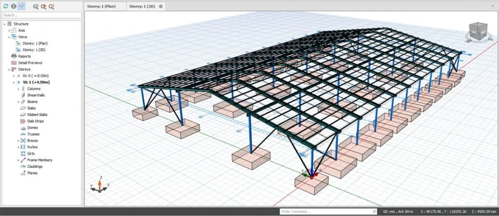Select the Trusses tree item
The image size is (499, 216).
tap(34, 134)
